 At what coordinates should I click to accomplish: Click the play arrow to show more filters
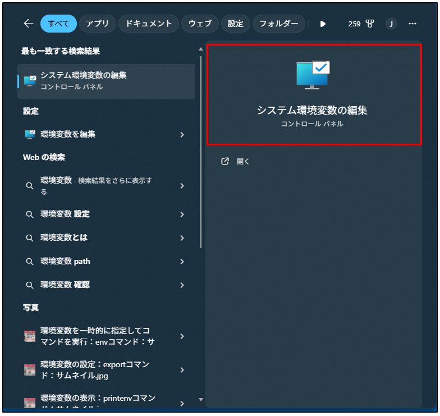coord(323,24)
